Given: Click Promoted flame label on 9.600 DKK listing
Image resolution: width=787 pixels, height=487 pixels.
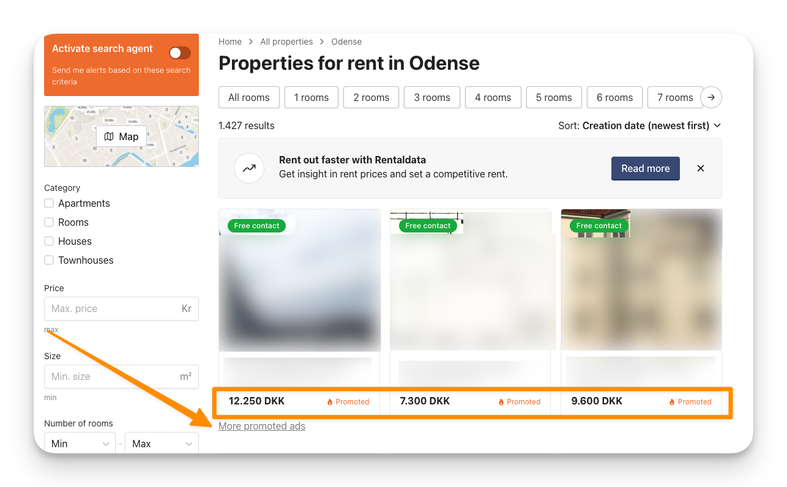Looking at the screenshot, I should tap(690, 402).
